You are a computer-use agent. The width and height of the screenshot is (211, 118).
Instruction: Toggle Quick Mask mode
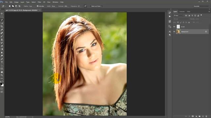click(x=2, y=88)
